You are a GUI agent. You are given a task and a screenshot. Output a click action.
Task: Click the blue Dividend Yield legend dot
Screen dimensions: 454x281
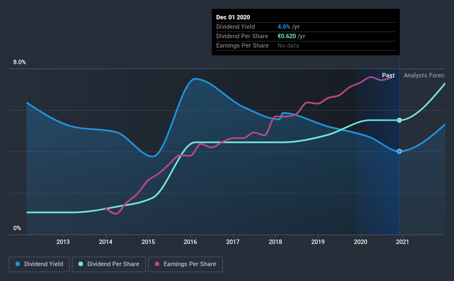click(18, 264)
